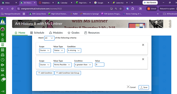Open the Value Type Status dropdown

[x=59, y=51]
